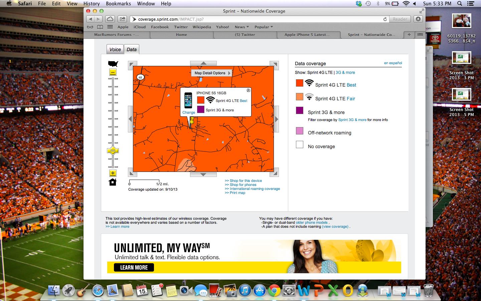This screenshot has width=481, height=301.
Task: Pan map to the southwest corner arrow
Action: [x=133, y=173]
